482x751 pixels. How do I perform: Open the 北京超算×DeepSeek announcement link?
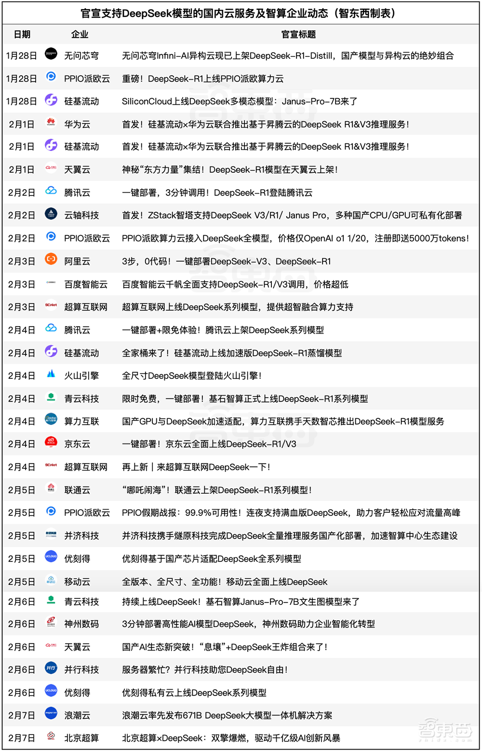(231, 737)
